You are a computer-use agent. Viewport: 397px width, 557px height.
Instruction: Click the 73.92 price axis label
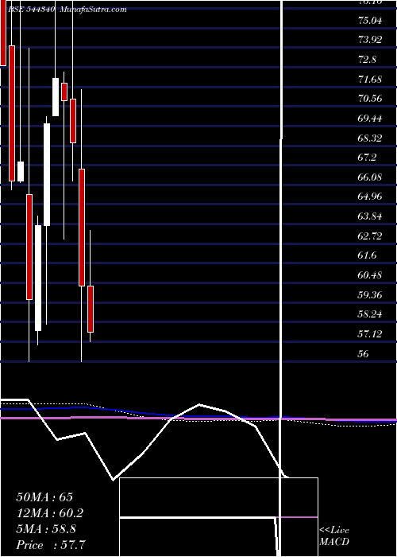click(x=371, y=40)
